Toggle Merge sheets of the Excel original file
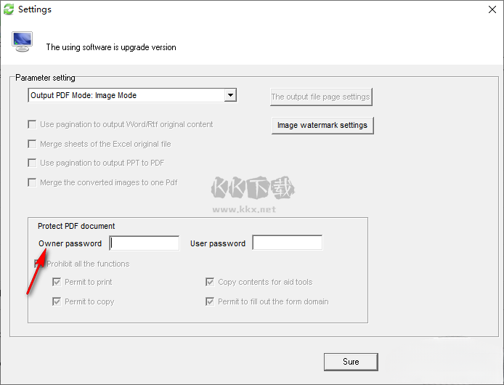This screenshot has height=385, width=504. coord(32,144)
